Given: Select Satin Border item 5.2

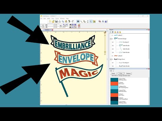Looking at the screenshot, I should point(126,66).
